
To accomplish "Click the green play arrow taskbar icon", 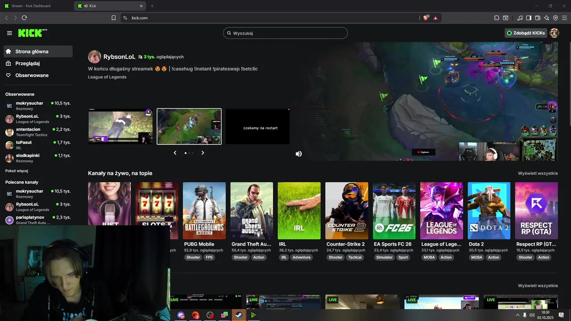I will 253,315.
